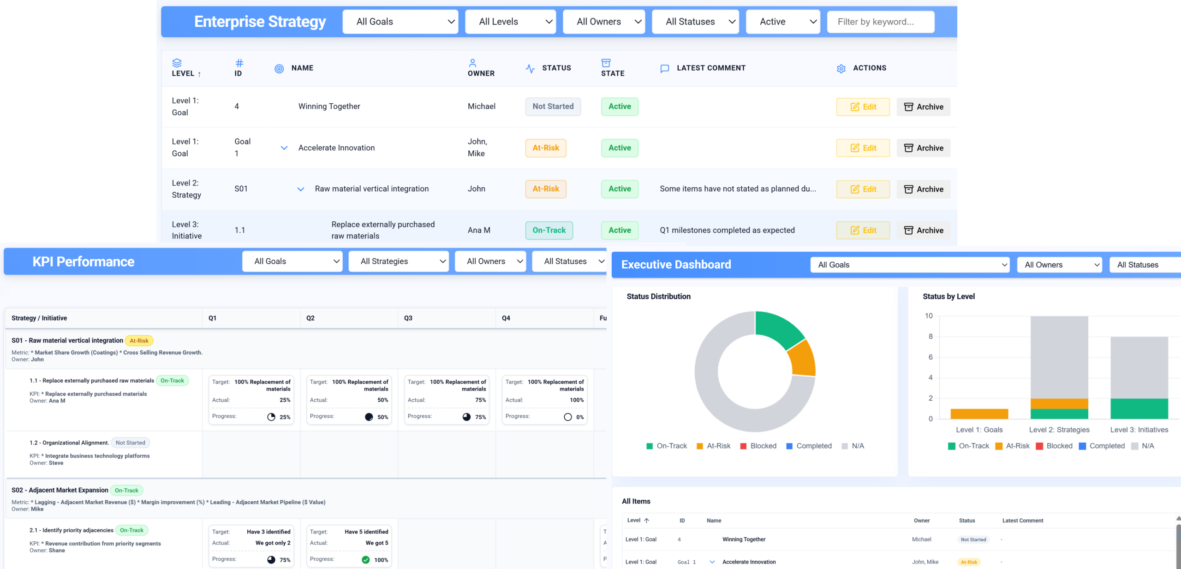Click Edit pencil button for Winning Together
The height and width of the screenshot is (569, 1181).
tap(863, 107)
